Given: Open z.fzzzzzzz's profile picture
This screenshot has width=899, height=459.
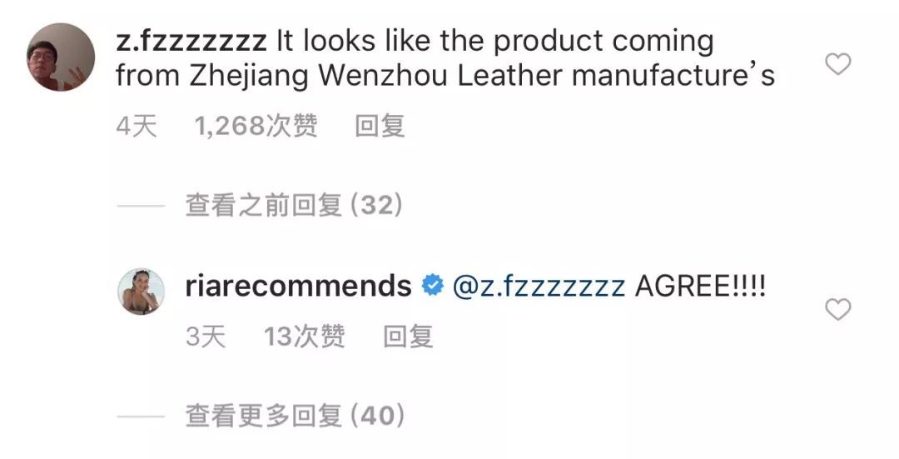Looking at the screenshot, I should (61, 57).
